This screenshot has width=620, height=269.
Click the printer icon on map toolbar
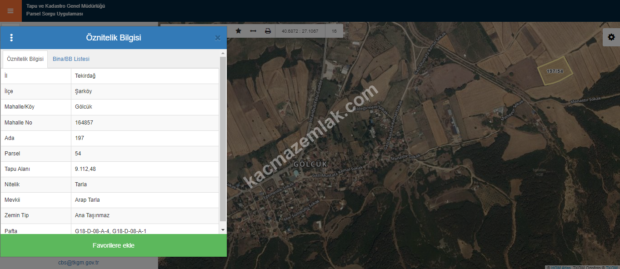pyautogui.click(x=268, y=31)
